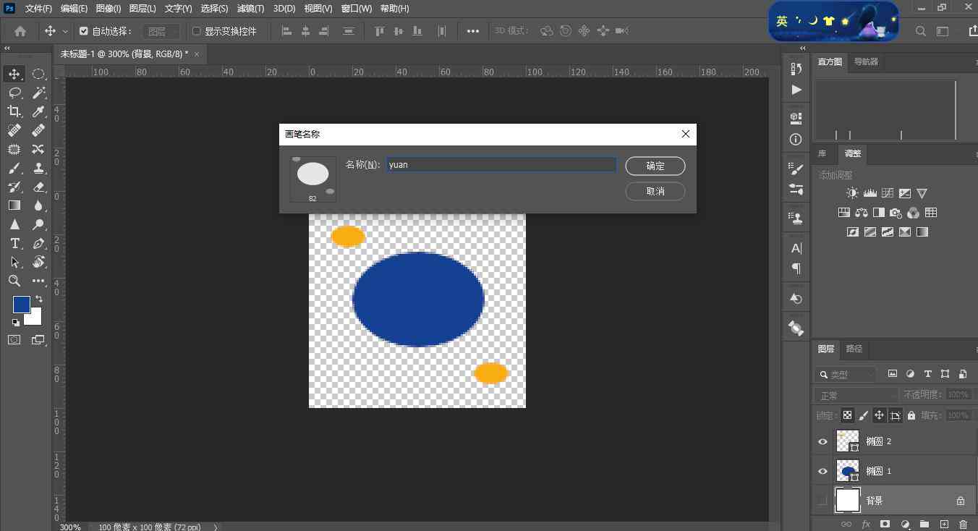Select the Horizontal Type tool

(14, 243)
